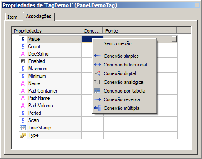Open the browse ellipsis button in Value row
The height and width of the screenshot is (159, 202).
point(174,39)
